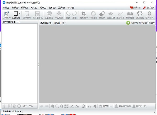The image size is (157, 115).
Task: Click the zoom out magnifier
Action: pos(57,106)
